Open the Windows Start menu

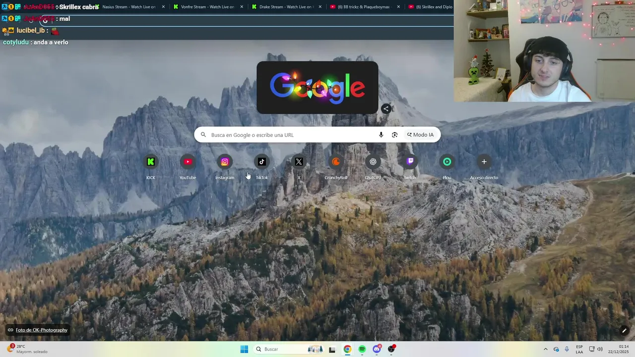click(x=244, y=349)
